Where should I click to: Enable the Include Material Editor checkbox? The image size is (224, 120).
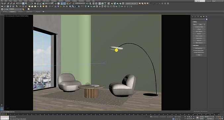(x=193, y=50)
